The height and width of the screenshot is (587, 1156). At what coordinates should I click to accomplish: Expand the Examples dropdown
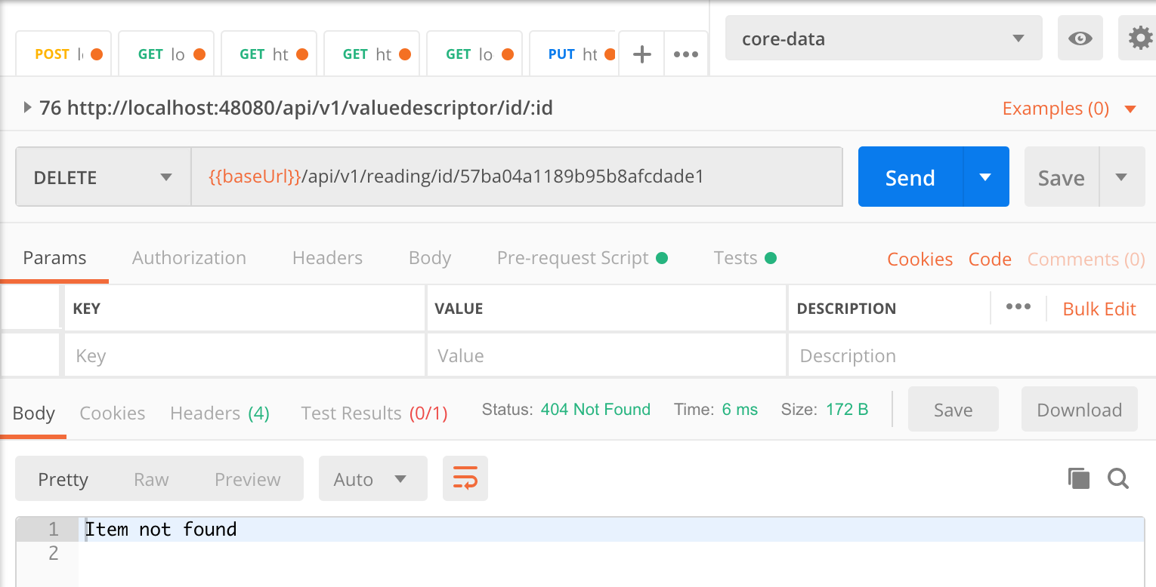1056,108
